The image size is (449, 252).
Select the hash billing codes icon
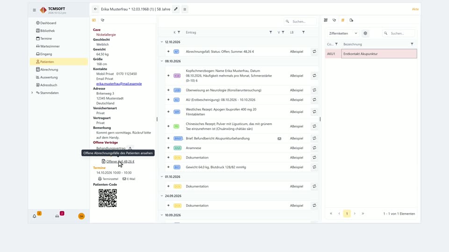(x=343, y=20)
